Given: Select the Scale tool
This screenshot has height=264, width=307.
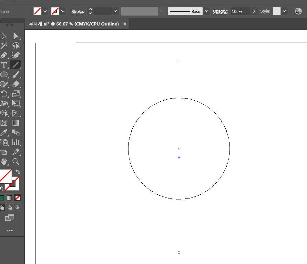Looking at the screenshot, I should (x=16, y=94).
